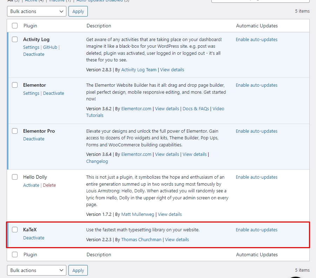
Task: Open Activity Log Settings link
Action: (31, 47)
